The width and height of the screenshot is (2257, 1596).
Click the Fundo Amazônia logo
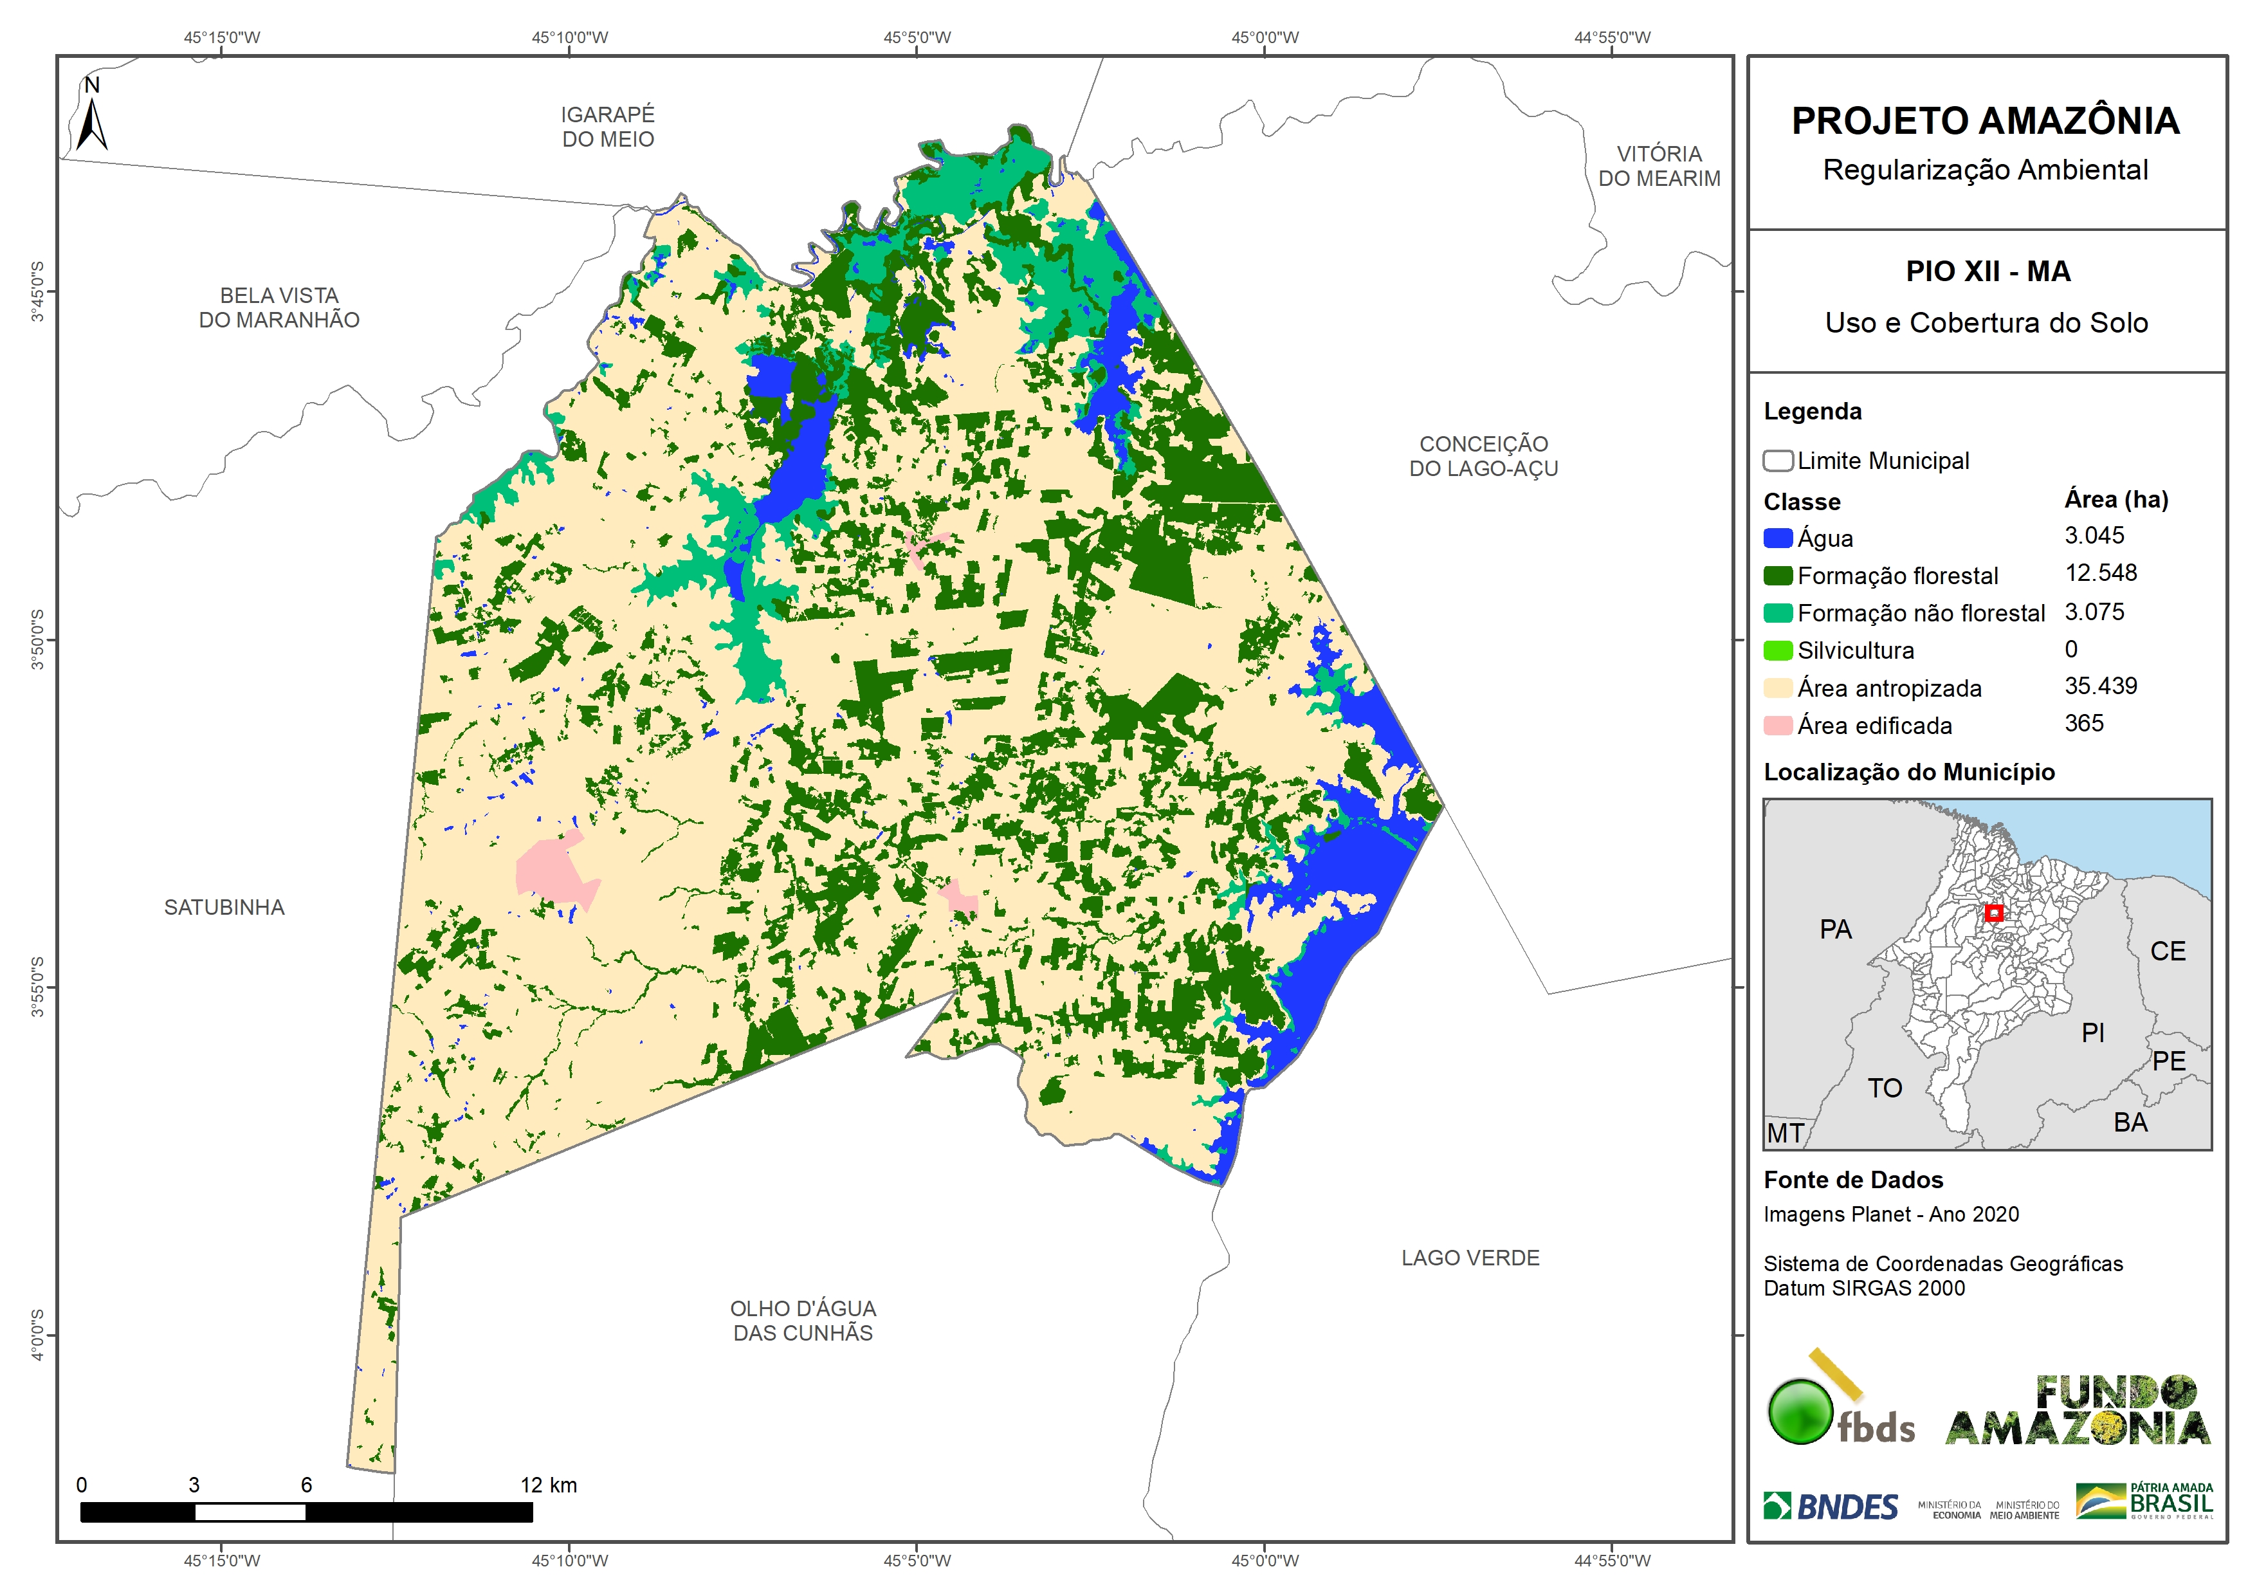(x=2077, y=1410)
